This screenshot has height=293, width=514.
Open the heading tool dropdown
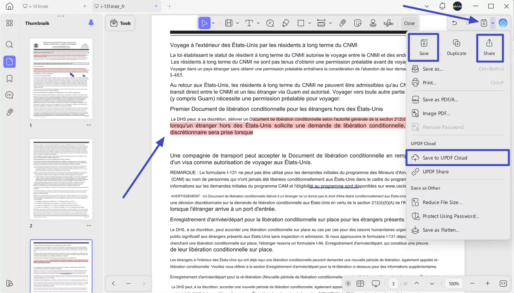pyautogui.click(x=237, y=23)
